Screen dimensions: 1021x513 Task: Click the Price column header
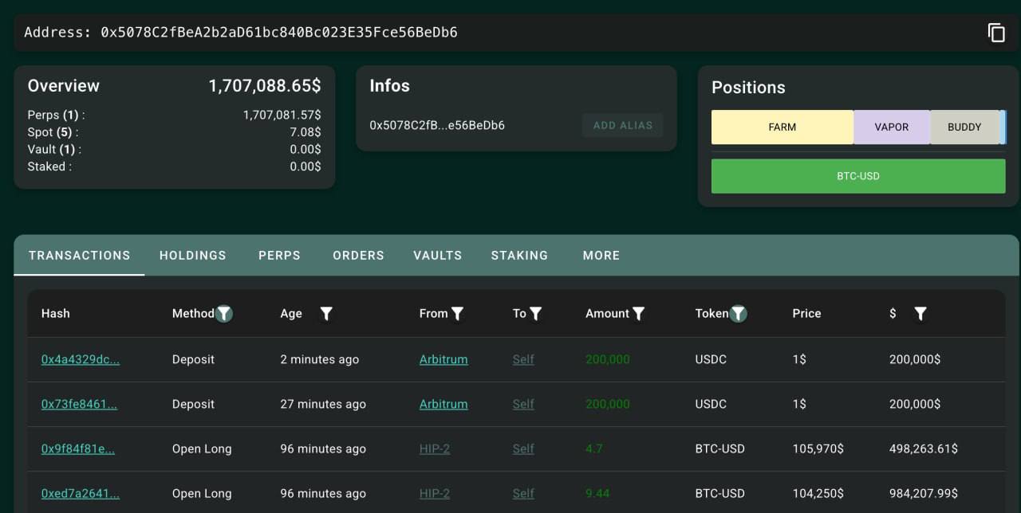click(806, 314)
